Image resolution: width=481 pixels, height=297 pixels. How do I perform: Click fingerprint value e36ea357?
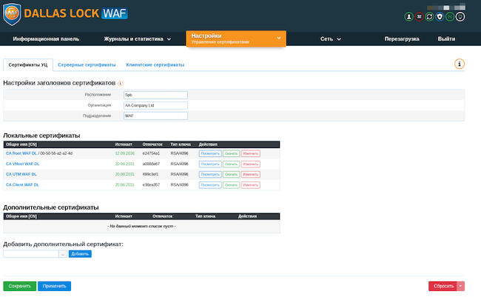click(x=151, y=184)
